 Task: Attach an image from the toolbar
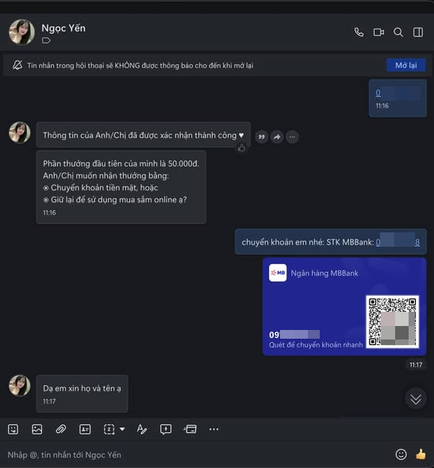click(x=37, y=429)
